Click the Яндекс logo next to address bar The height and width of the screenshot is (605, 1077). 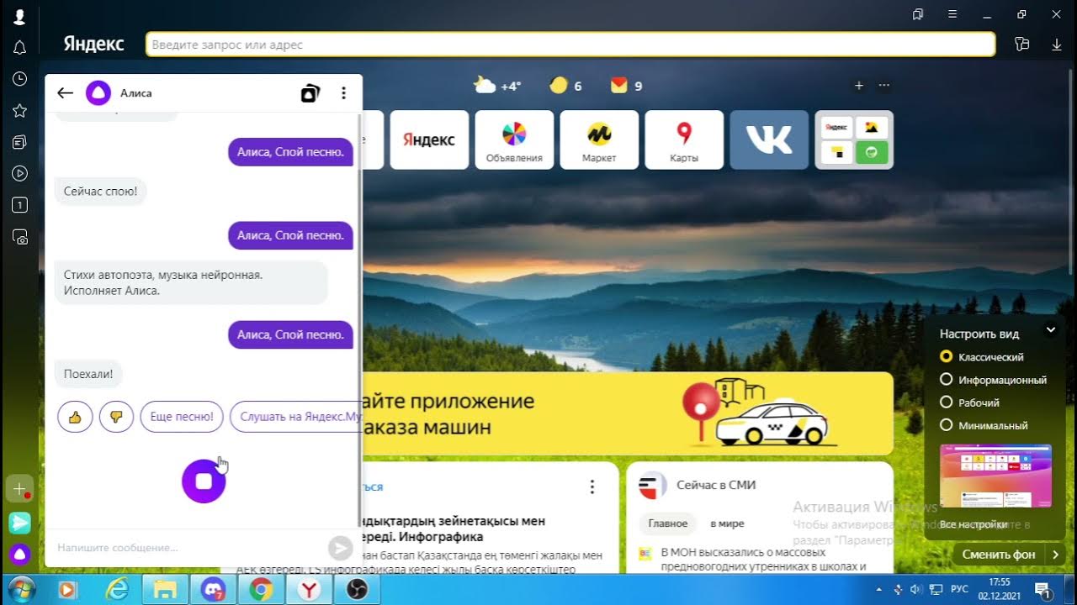coord(93,45)
